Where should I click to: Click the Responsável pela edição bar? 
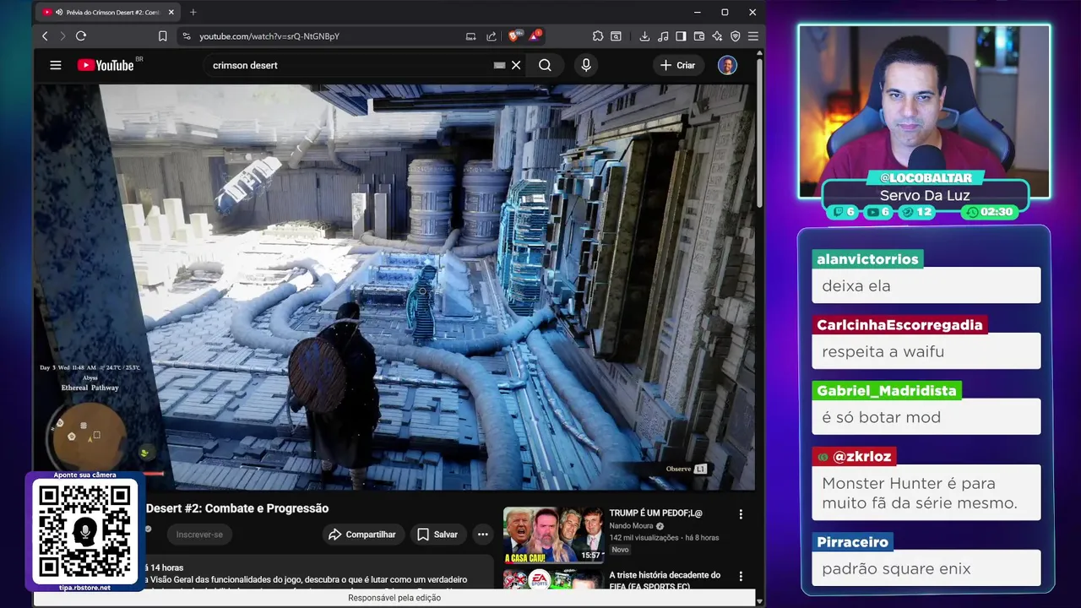click(394, 598)
